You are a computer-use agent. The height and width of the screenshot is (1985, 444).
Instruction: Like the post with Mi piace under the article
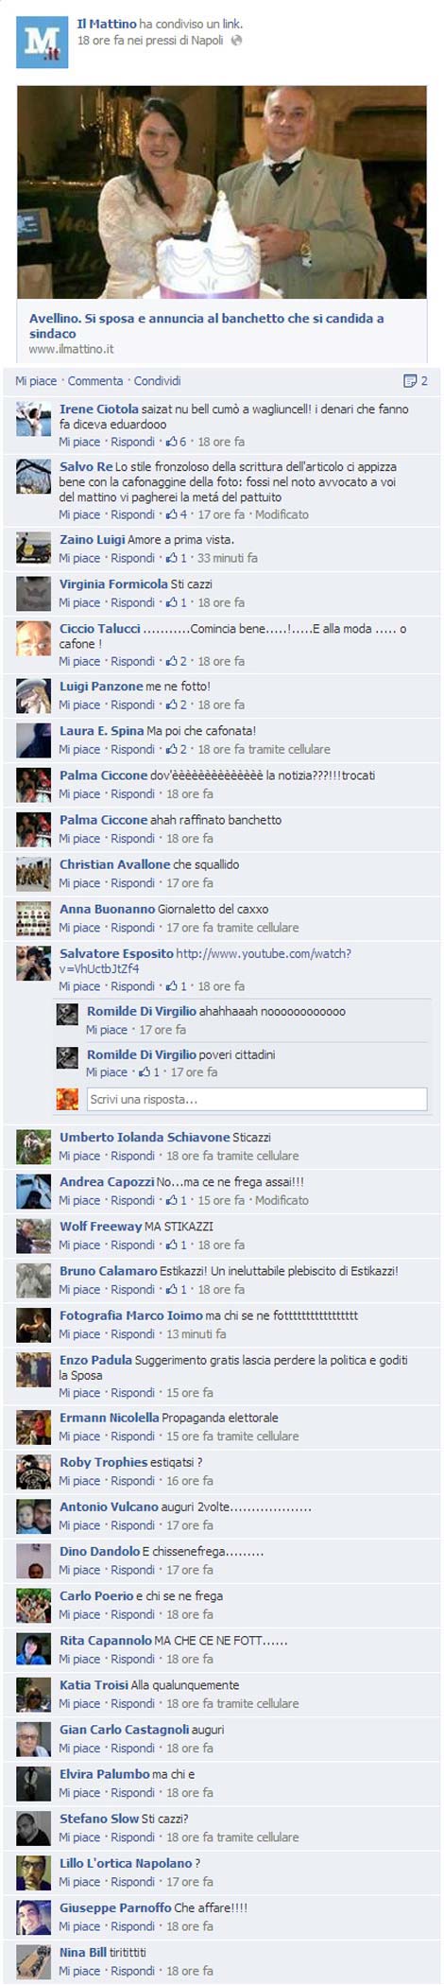36,381
